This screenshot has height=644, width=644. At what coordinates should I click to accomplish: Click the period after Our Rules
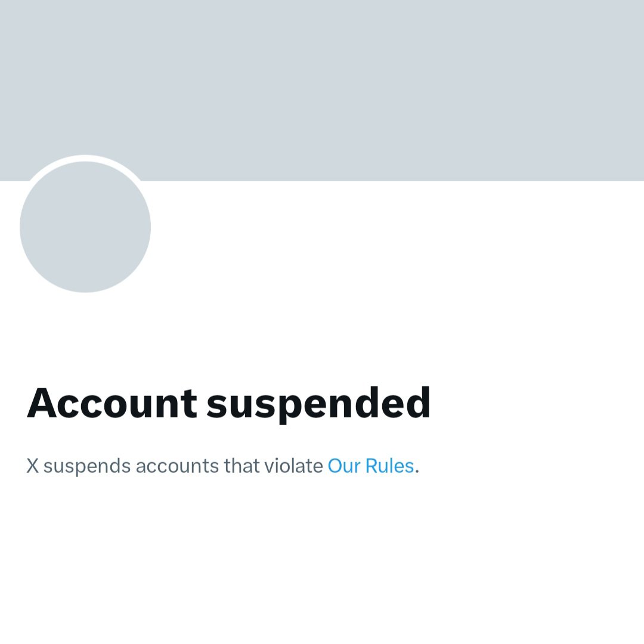[417, 472]
